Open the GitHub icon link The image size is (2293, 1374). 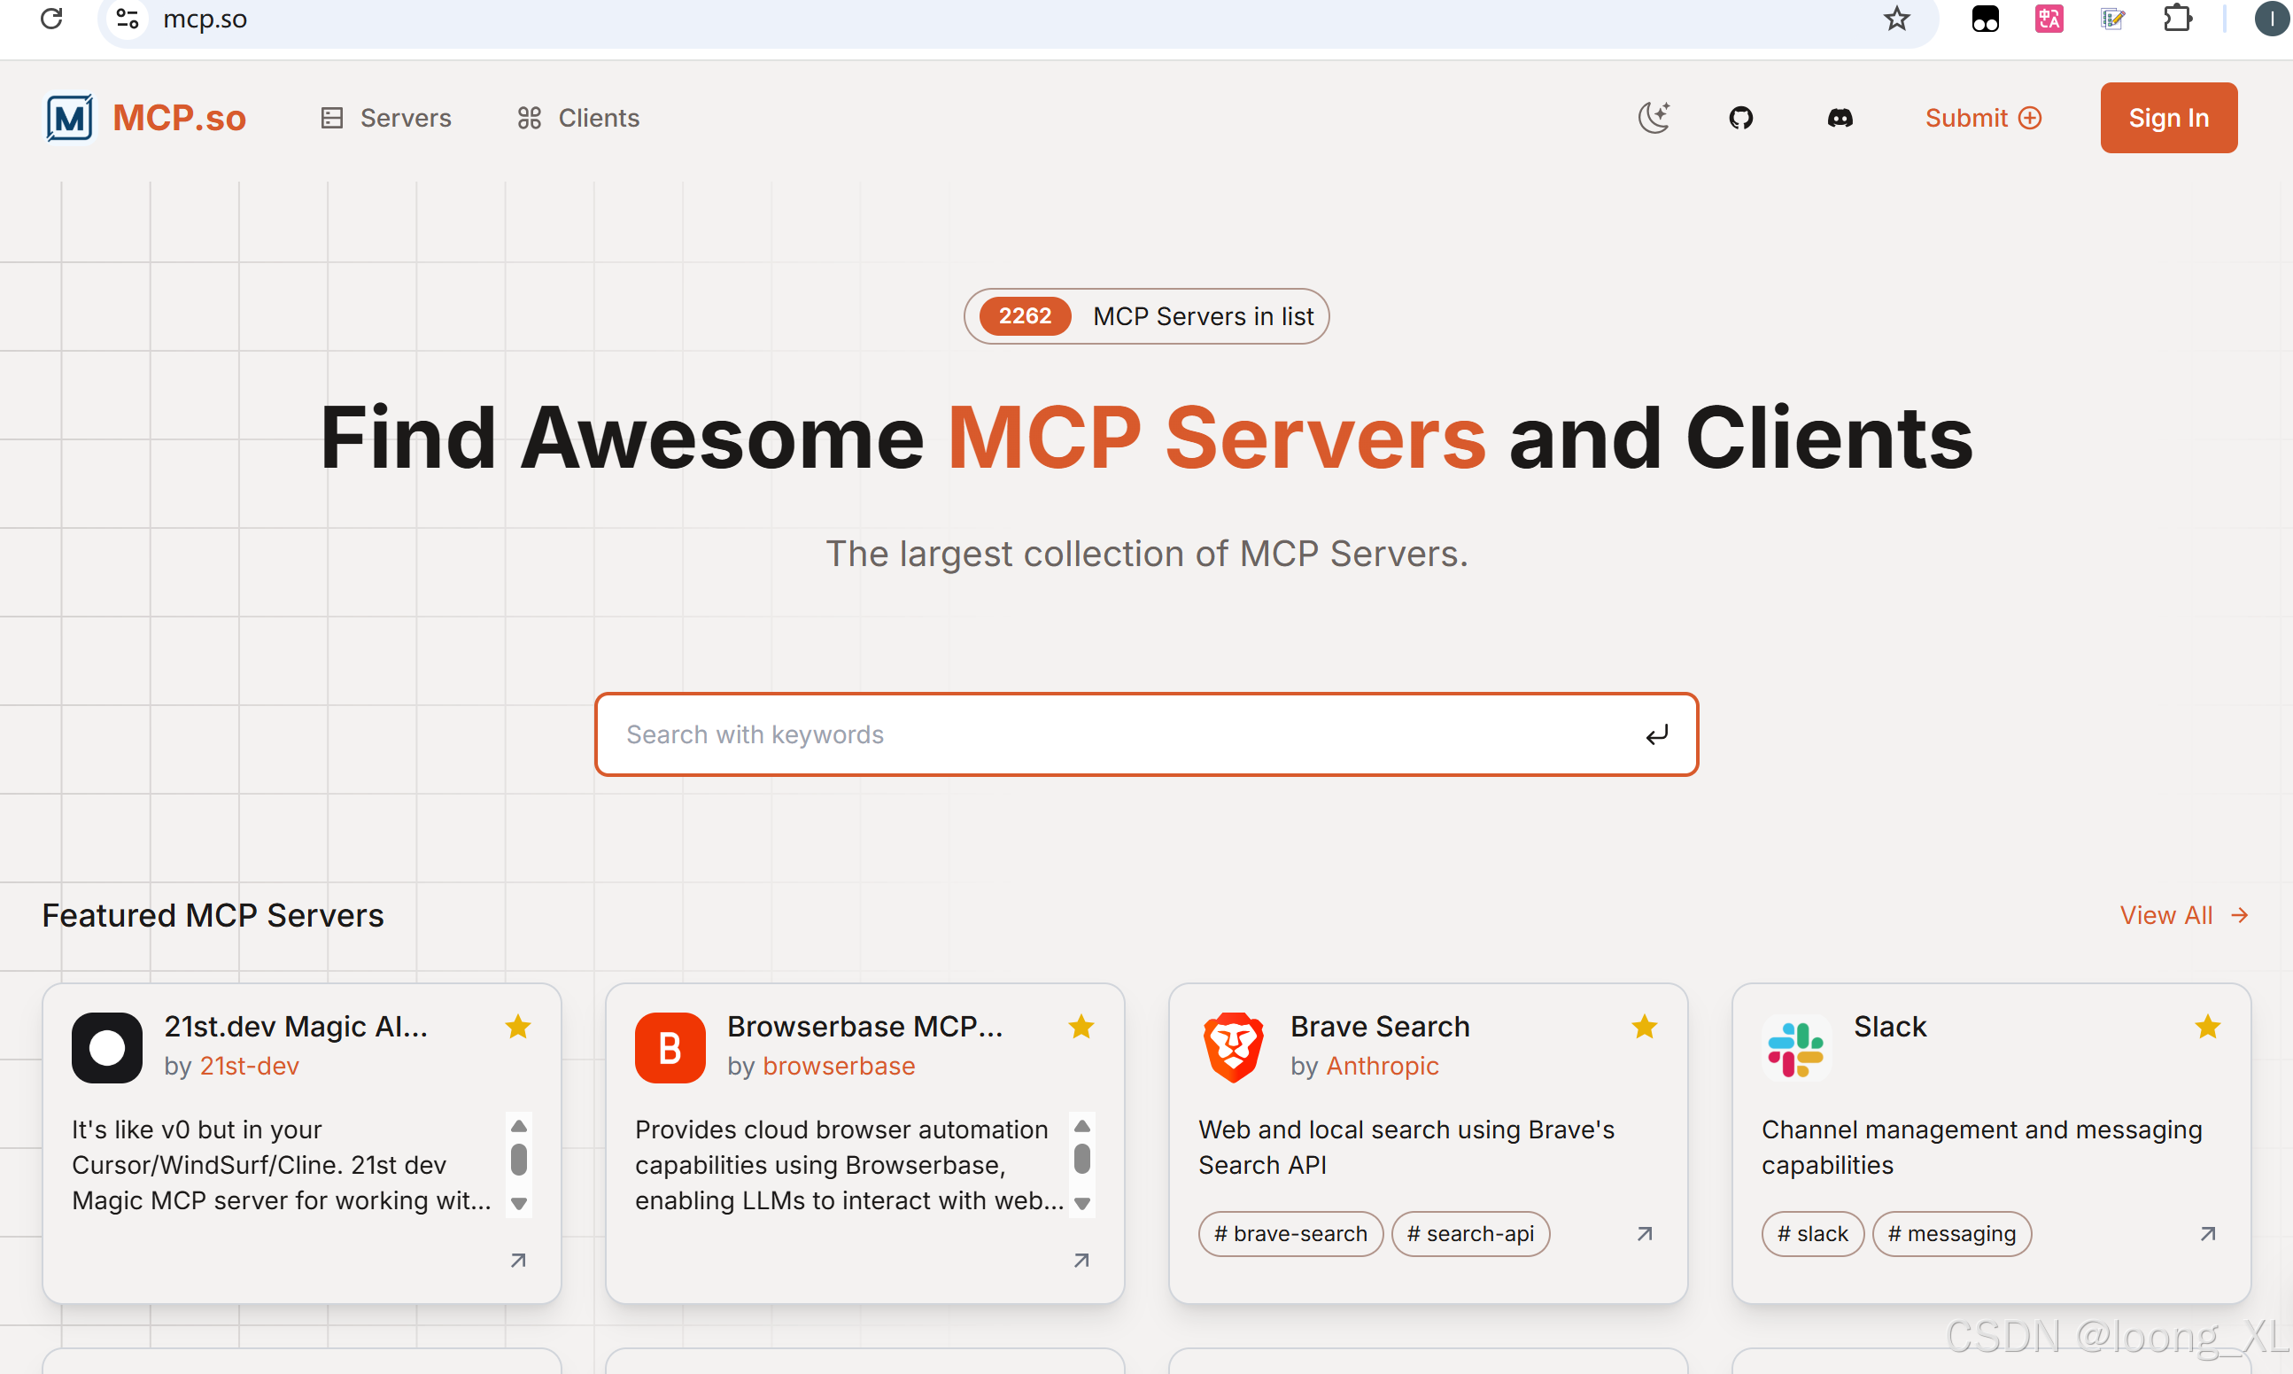point(1740,118)
